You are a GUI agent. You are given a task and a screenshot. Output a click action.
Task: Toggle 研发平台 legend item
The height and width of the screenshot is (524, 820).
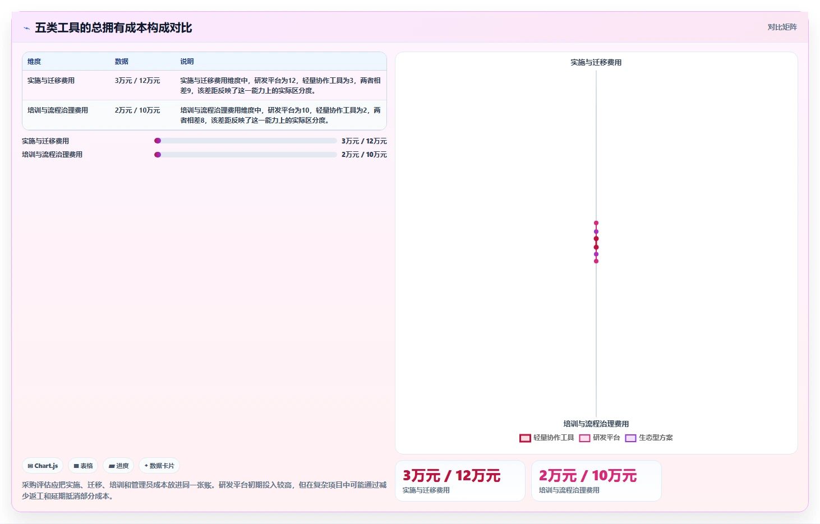click(x=600, y=438)
